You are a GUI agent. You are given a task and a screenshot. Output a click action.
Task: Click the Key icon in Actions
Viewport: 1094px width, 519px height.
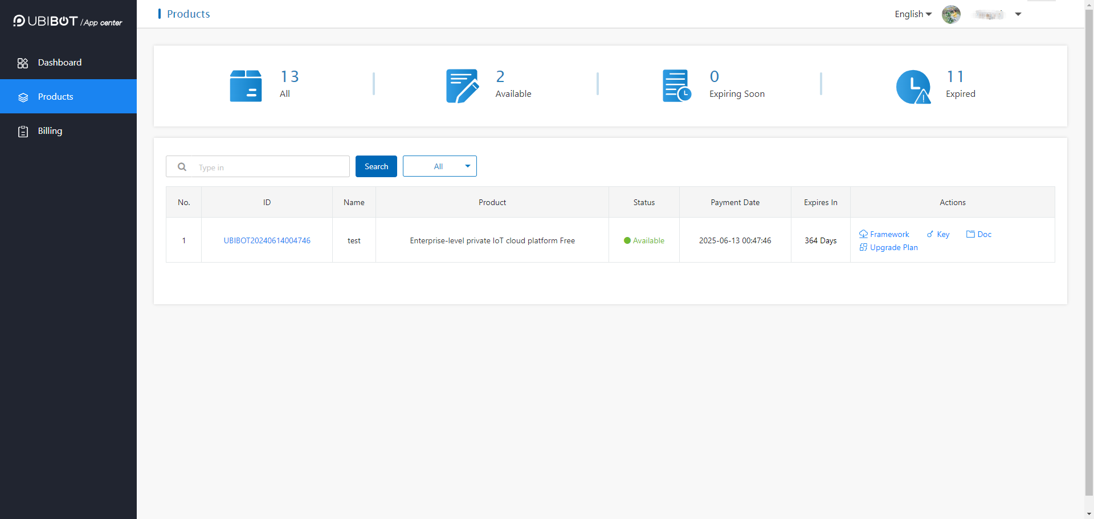930,234
